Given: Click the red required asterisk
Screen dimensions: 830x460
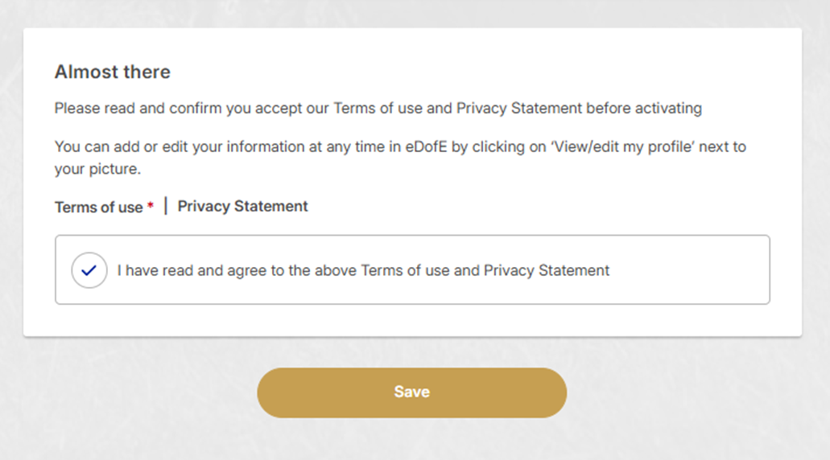Looking at the screenshot, I should click(151, 207).
